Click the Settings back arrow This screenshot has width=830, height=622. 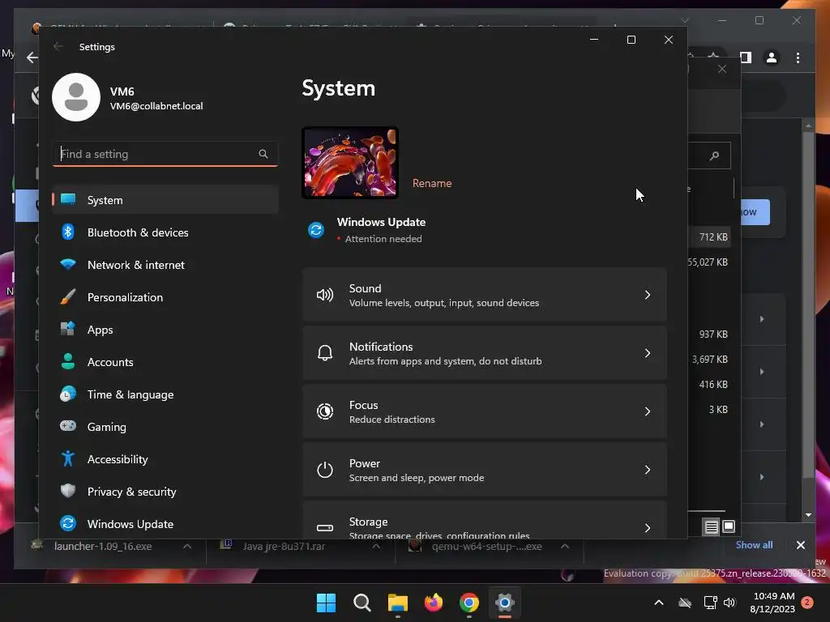click(x=58, y=46)
